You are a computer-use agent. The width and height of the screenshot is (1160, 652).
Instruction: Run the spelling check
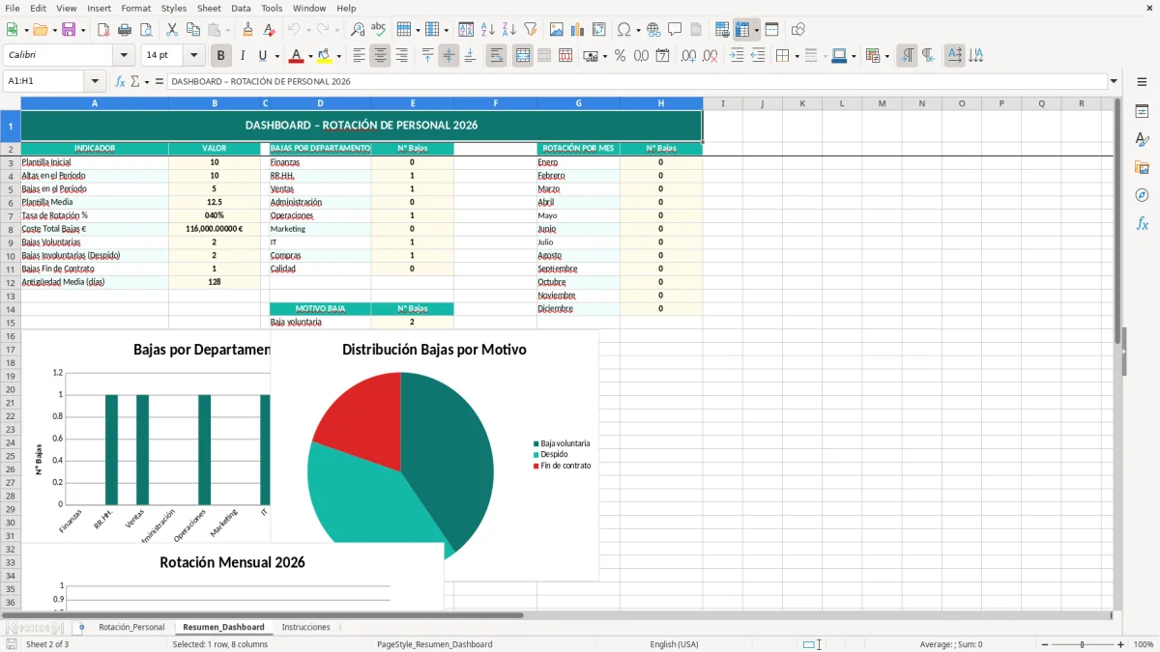click(x=379, y=30)
